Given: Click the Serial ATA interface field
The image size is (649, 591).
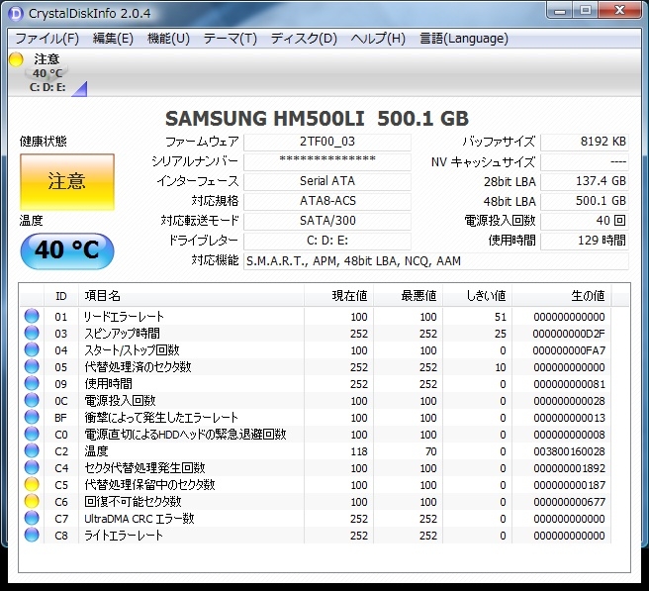Looking at the screenshot, I should (x=327, y=181).
